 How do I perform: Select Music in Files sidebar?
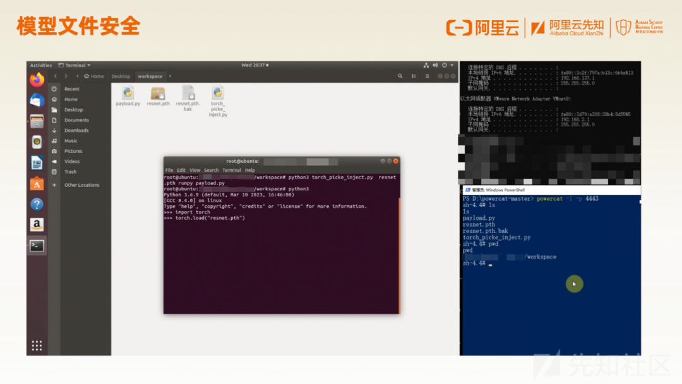coord(71,141)
